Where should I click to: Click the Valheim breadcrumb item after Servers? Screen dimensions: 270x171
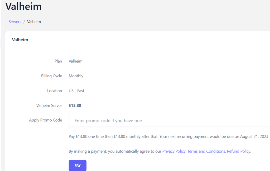(x=34, y=22)
